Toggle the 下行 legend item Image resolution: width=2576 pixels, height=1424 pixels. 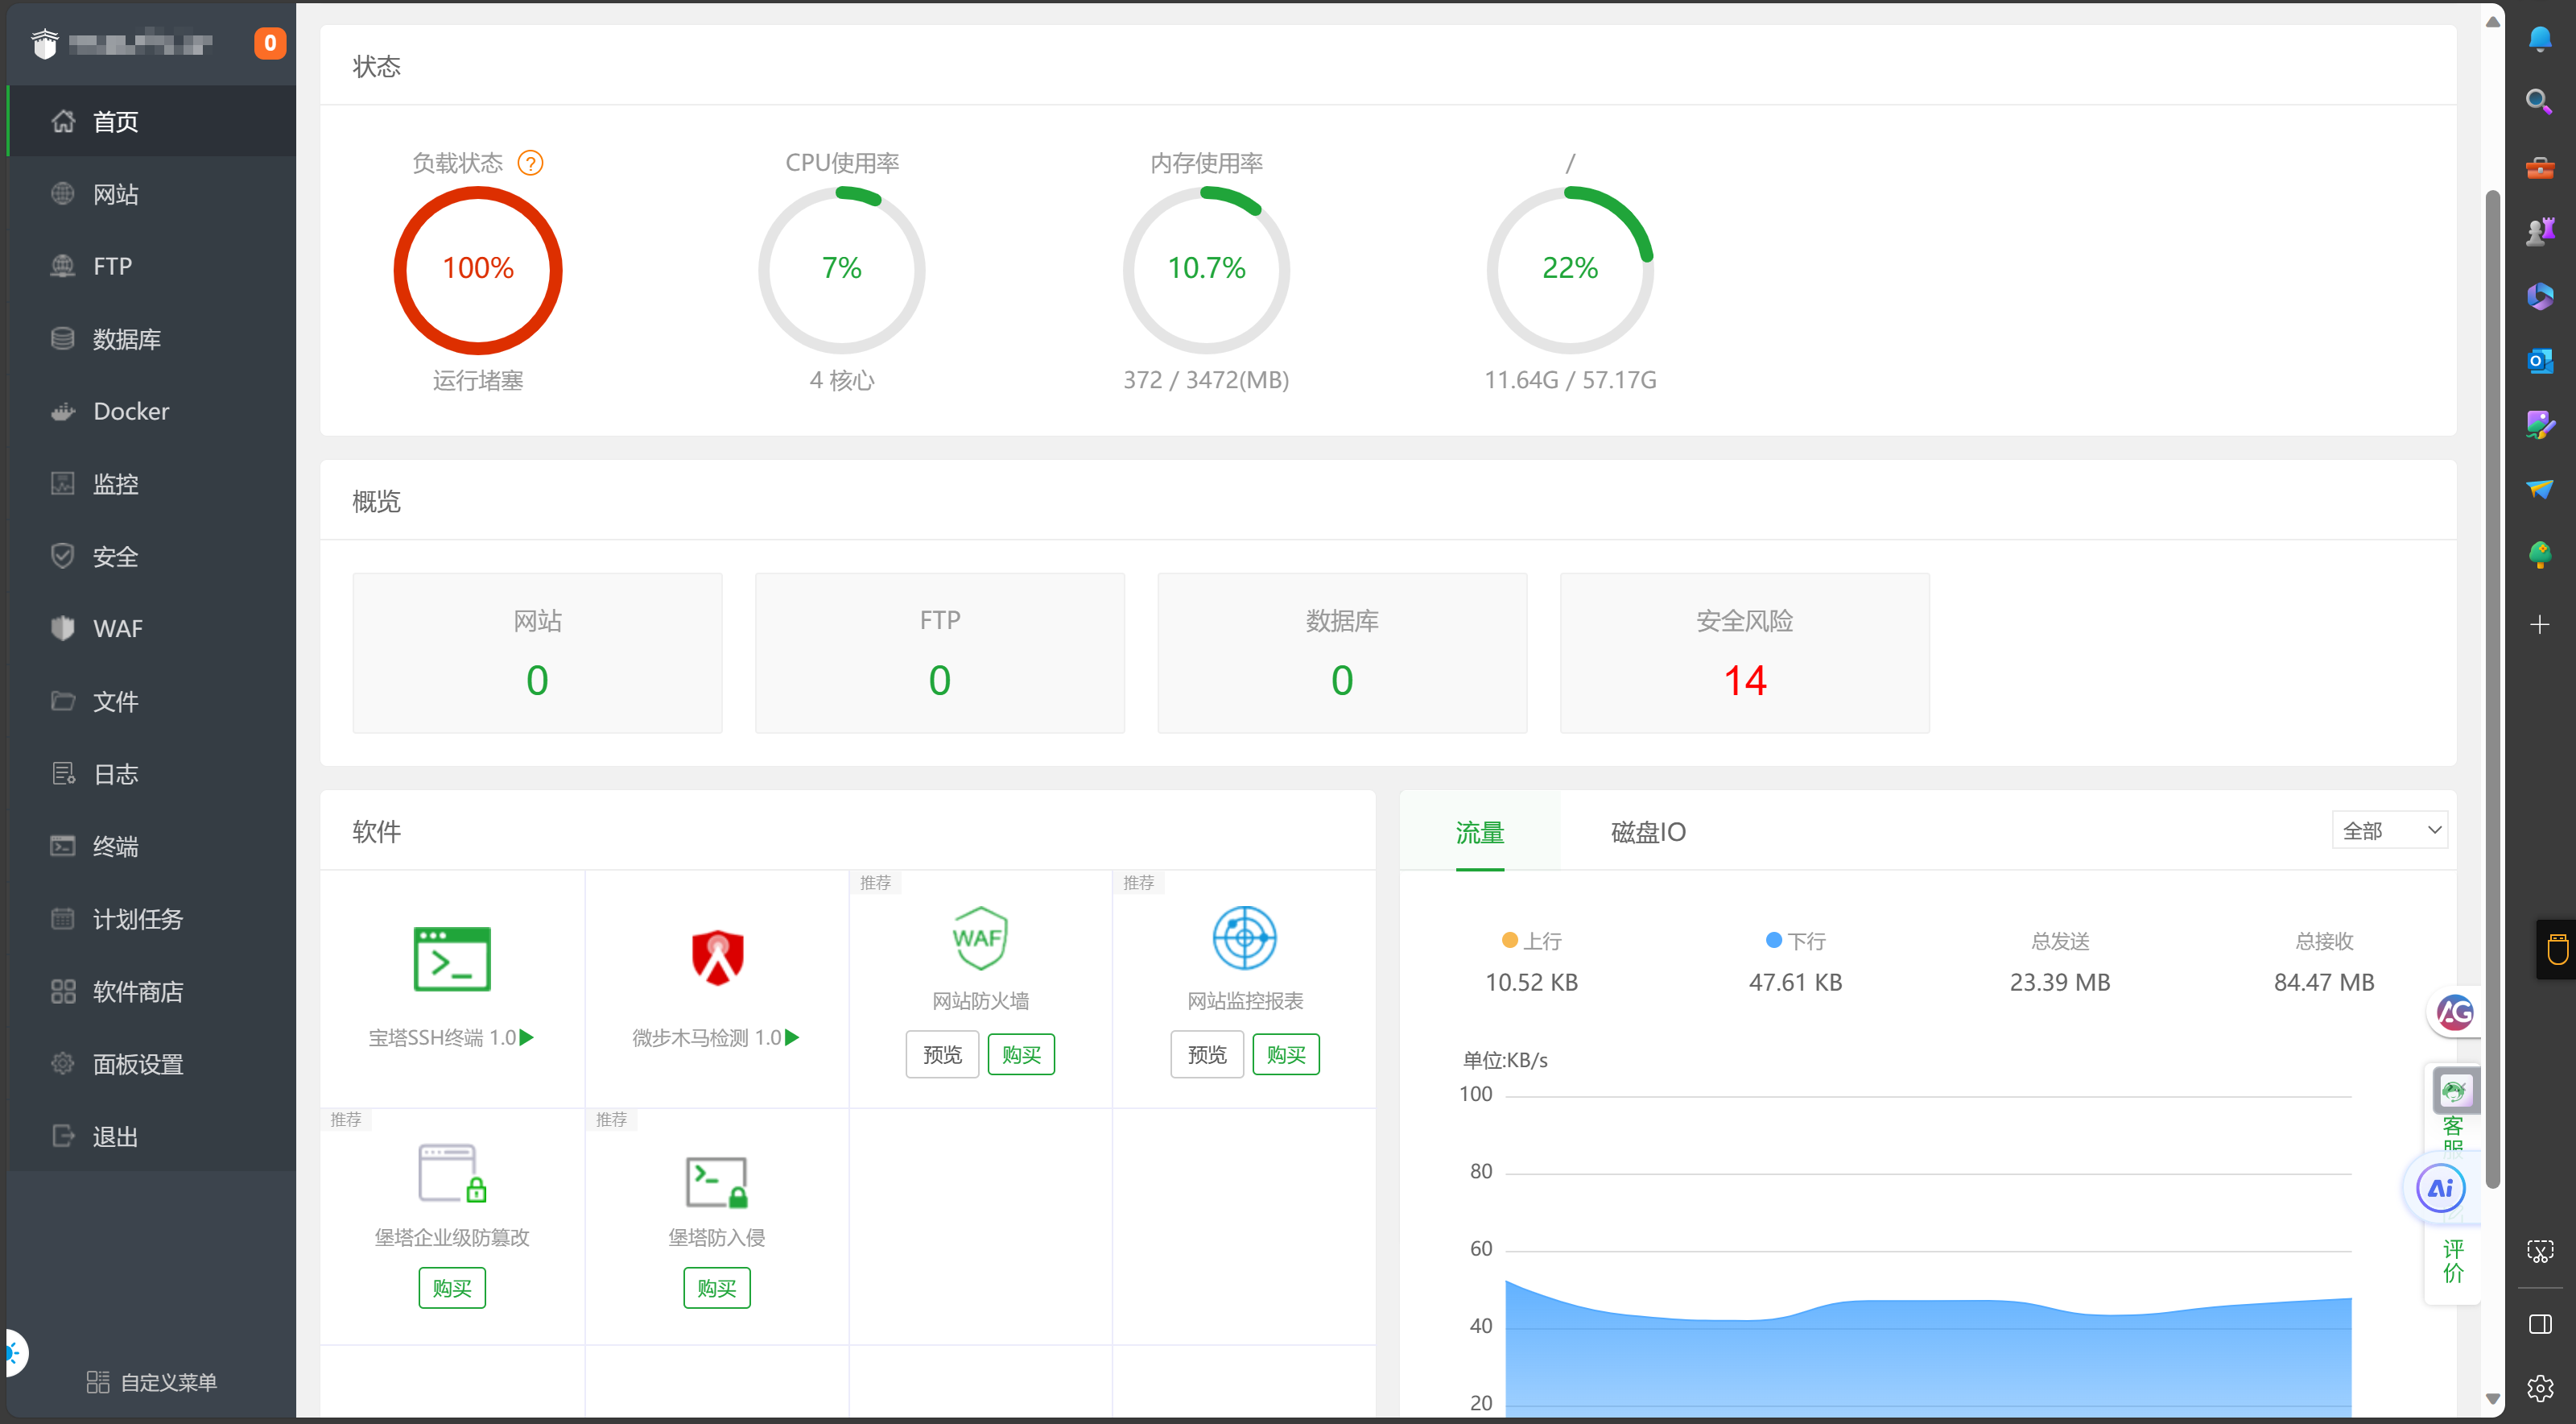[x=1795, y=941]
